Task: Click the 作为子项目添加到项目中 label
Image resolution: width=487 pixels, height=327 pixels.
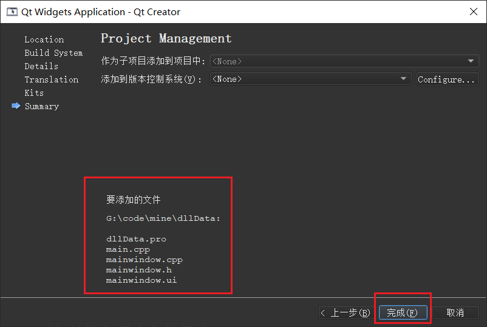Action: tap(153, 61)
